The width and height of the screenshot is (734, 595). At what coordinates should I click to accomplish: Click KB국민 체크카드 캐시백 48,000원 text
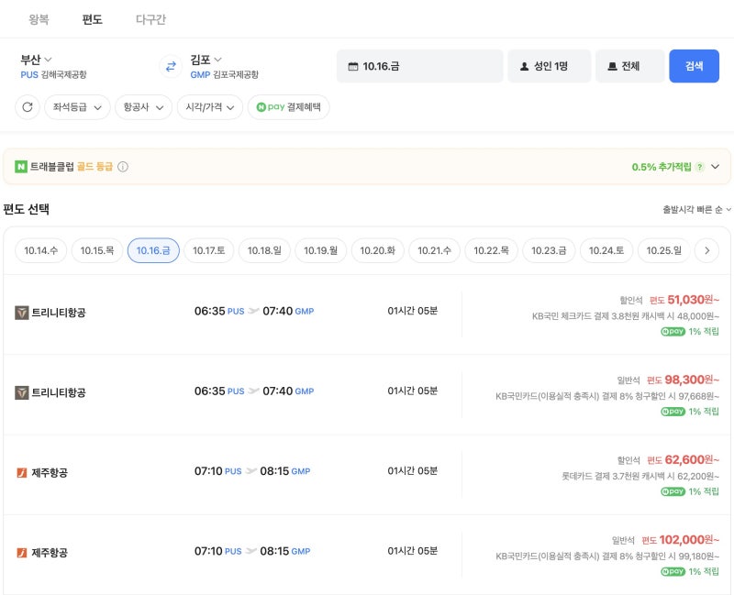pos(626,316)
